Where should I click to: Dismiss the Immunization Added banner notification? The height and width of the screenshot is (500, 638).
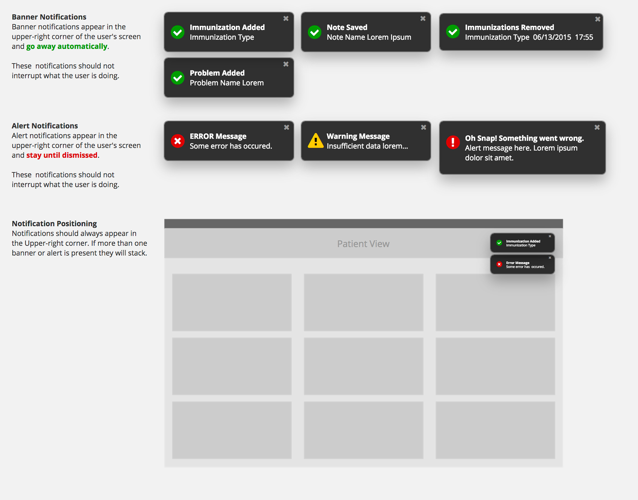pyautogui.click(x=286, y=19)
